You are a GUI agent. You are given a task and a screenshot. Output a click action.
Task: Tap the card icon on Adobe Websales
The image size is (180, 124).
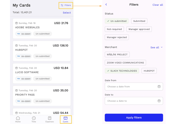pos(19,34)
